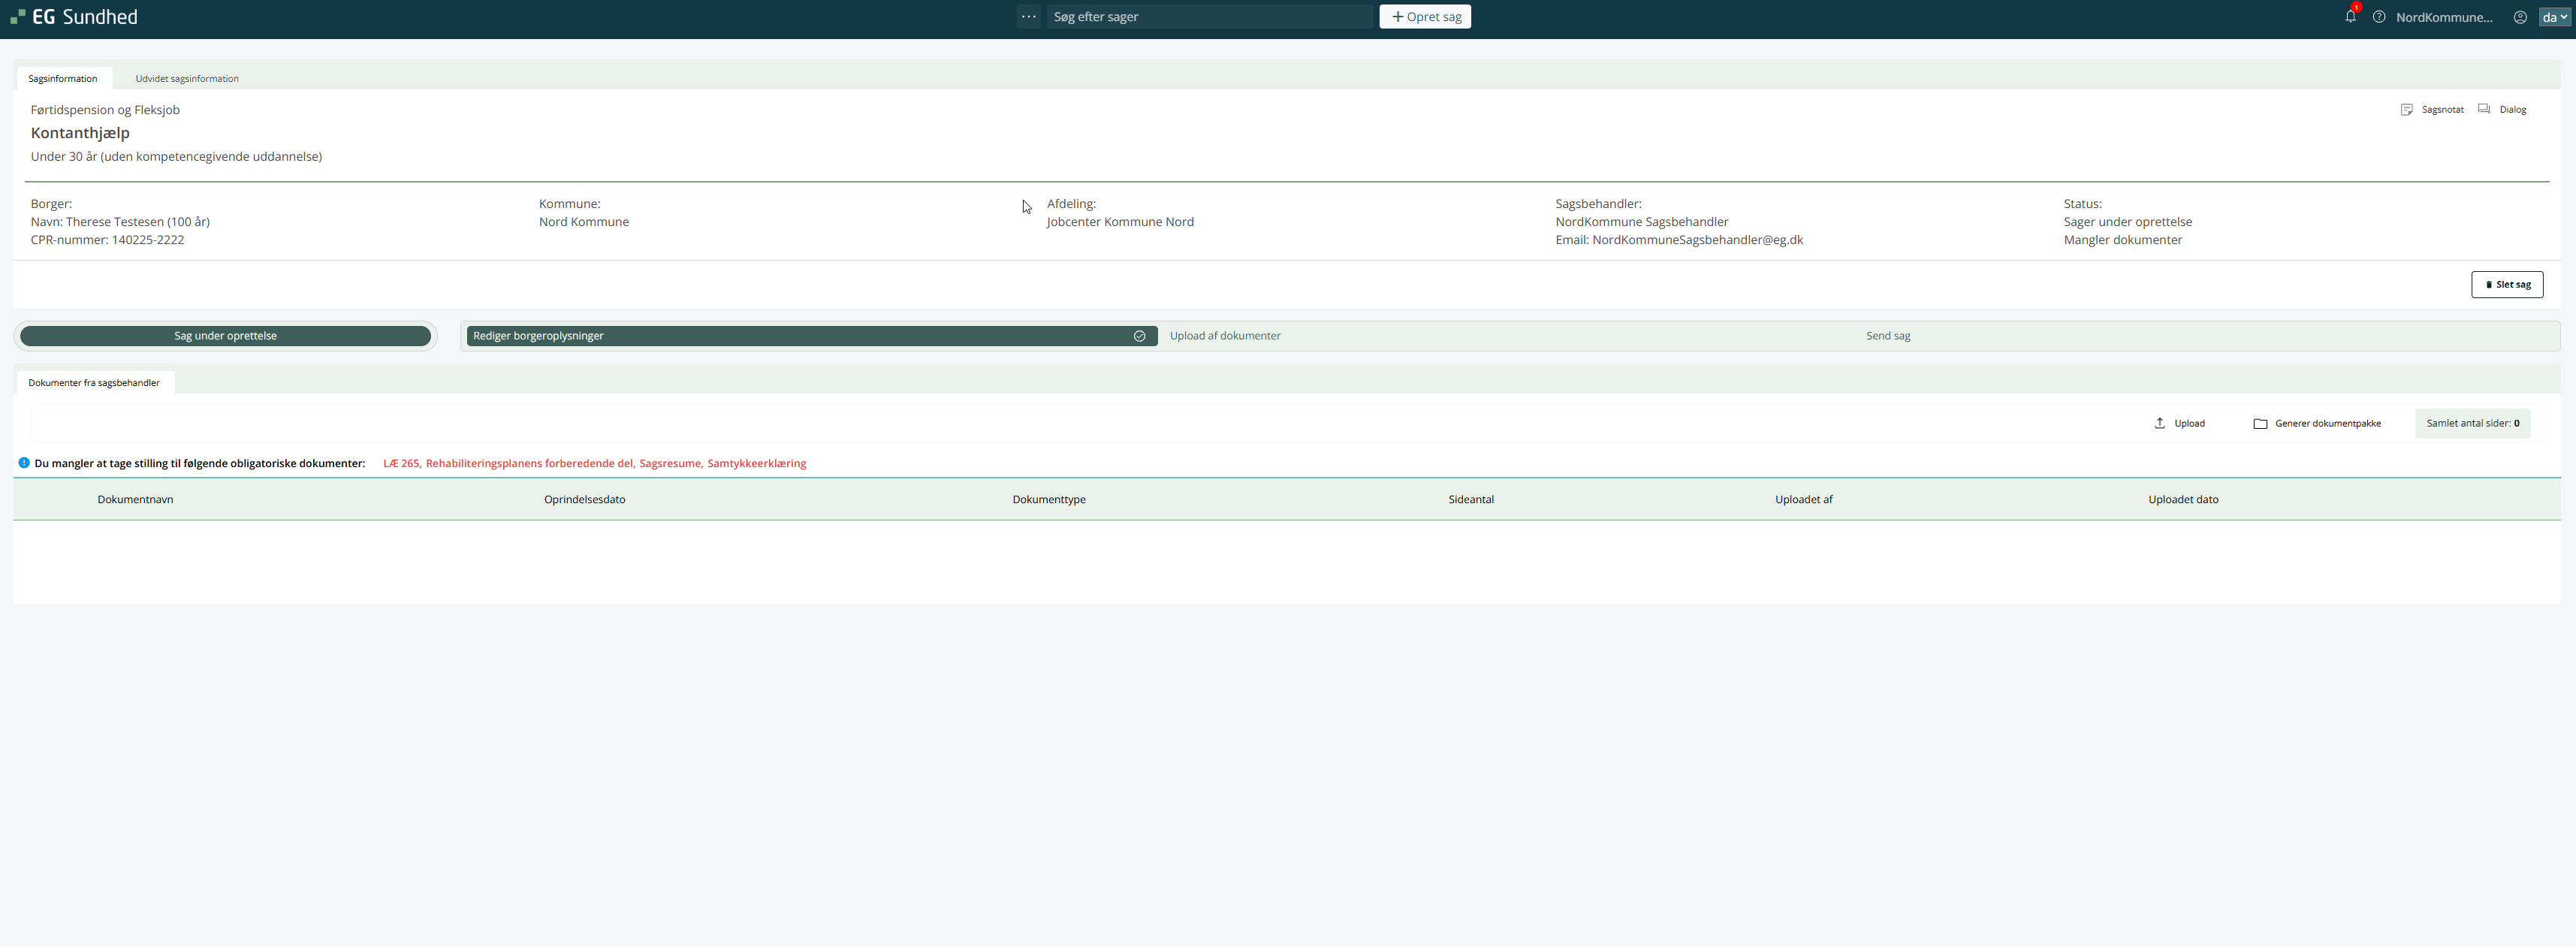The height and width of the screenshot is (947, 2576).
Task: Open the user profile icon
Action: [2520, 17]
